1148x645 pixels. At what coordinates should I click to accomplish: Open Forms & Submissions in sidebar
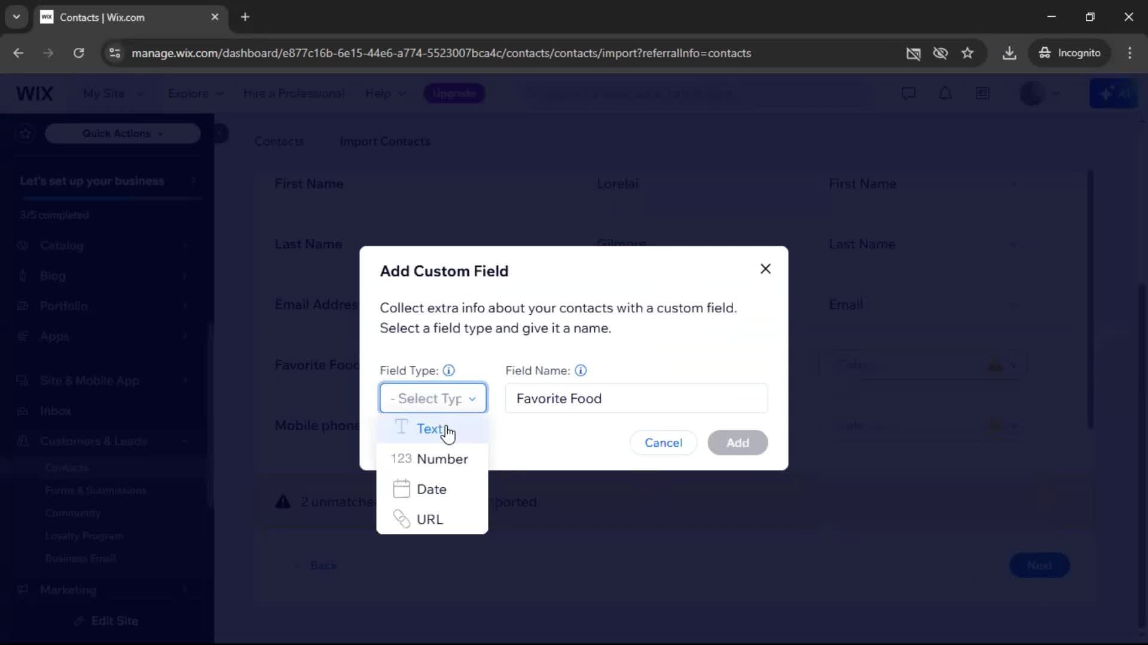click(x=96, y=490)
